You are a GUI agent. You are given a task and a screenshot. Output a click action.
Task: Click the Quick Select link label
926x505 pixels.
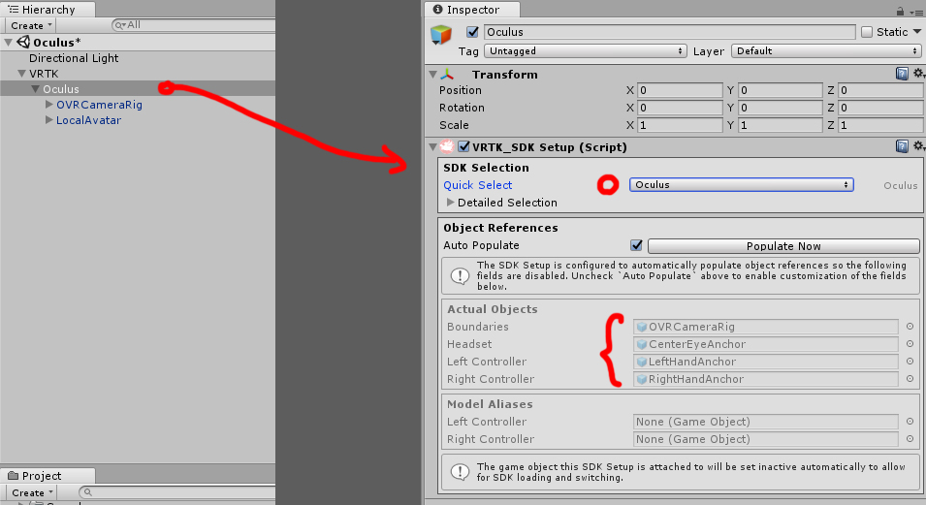[478, 185]
